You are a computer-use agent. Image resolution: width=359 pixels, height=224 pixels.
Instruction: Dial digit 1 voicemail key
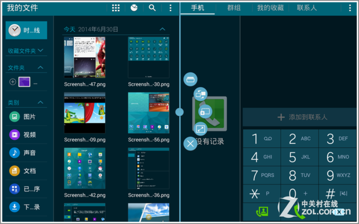click(262, 138)
